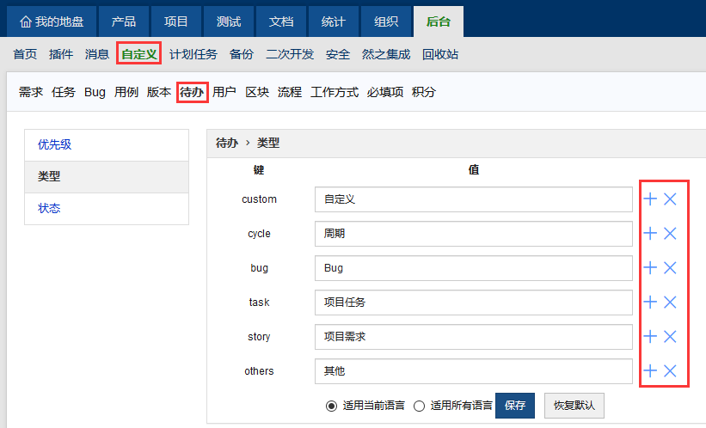706x428 pixels.
Task: Click the plus icon in the story row
Action: 650,336
